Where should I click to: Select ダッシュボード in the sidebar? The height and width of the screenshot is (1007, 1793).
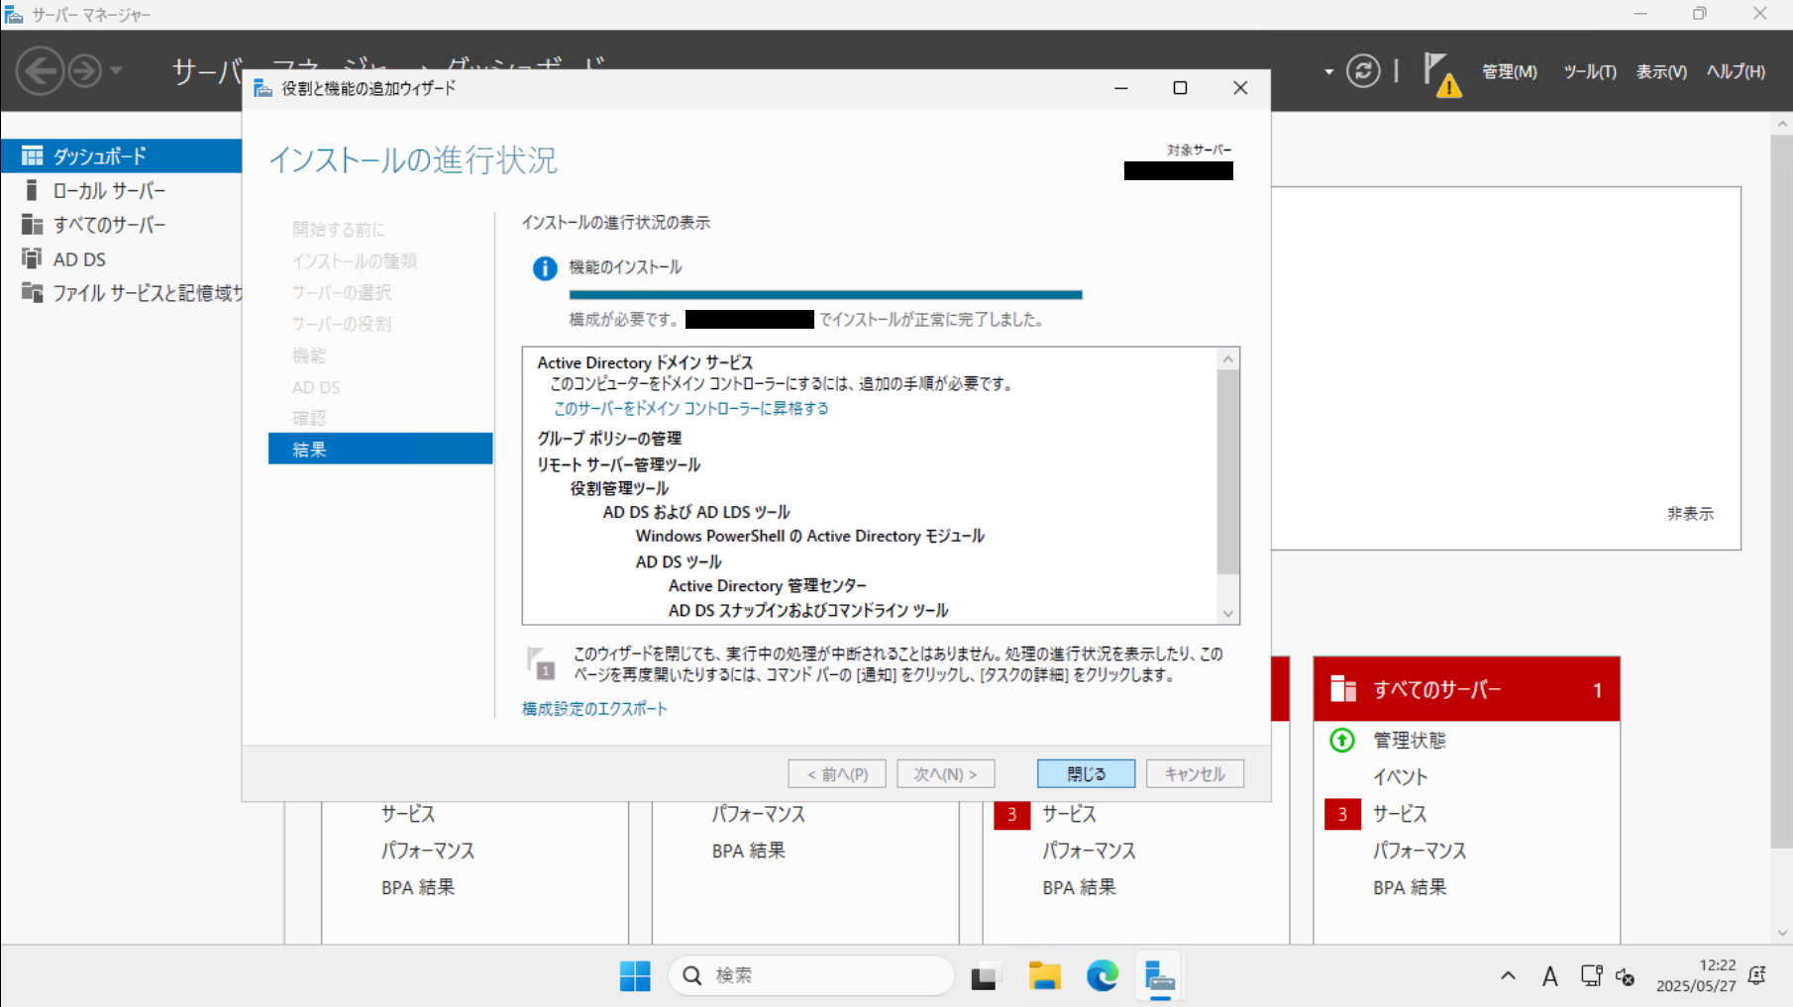coord(121,155)
